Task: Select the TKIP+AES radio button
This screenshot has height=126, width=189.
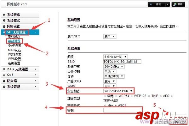Action: coord(172,96)
